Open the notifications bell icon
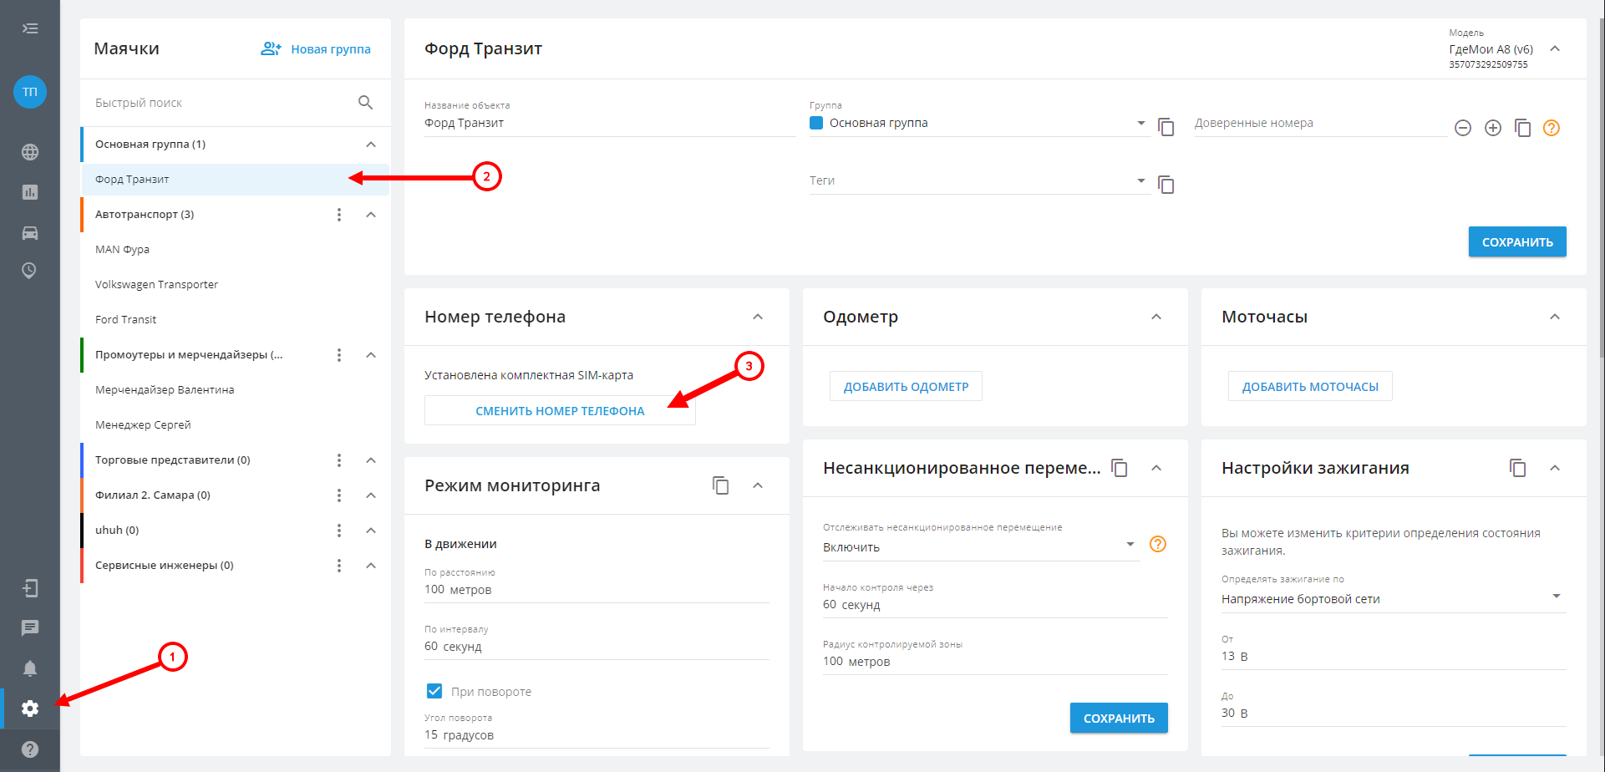The height and width of the screenshot is (772, 1605). (30, 668)
